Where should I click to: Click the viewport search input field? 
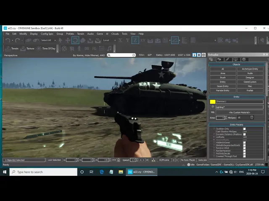121,55
